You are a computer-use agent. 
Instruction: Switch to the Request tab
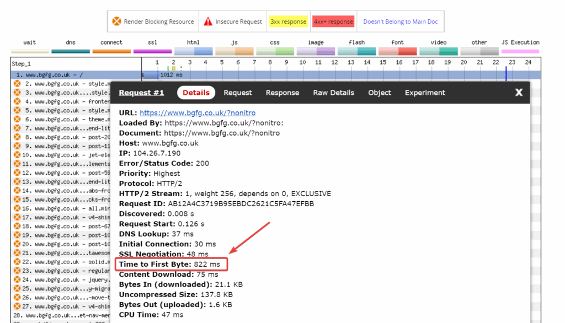tap(238, 93)
